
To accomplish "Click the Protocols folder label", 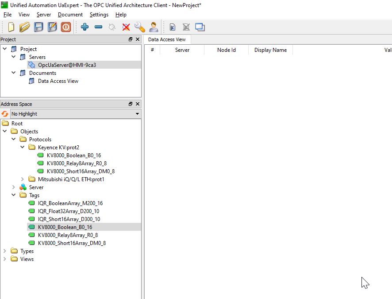I will pyautogui.click(x=40, y=140).
